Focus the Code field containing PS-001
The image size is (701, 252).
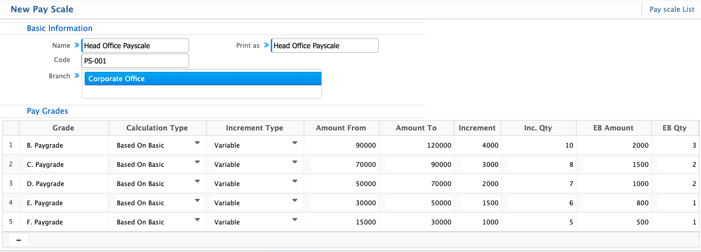(135, 61)
